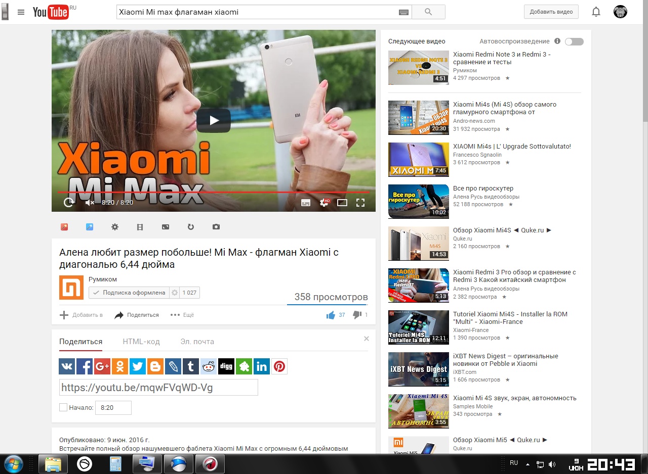
Task: Open Xiaomi Redmi Note 3 and Redmi 3 video
Action: pos(502,58)
